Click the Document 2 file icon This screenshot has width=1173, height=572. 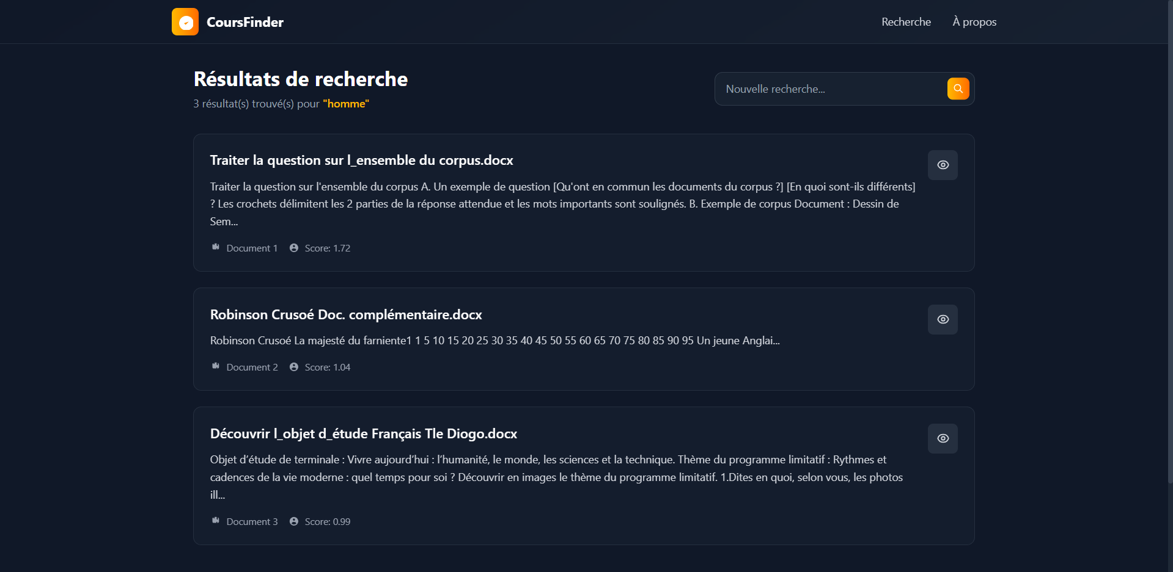pos(216,366)
